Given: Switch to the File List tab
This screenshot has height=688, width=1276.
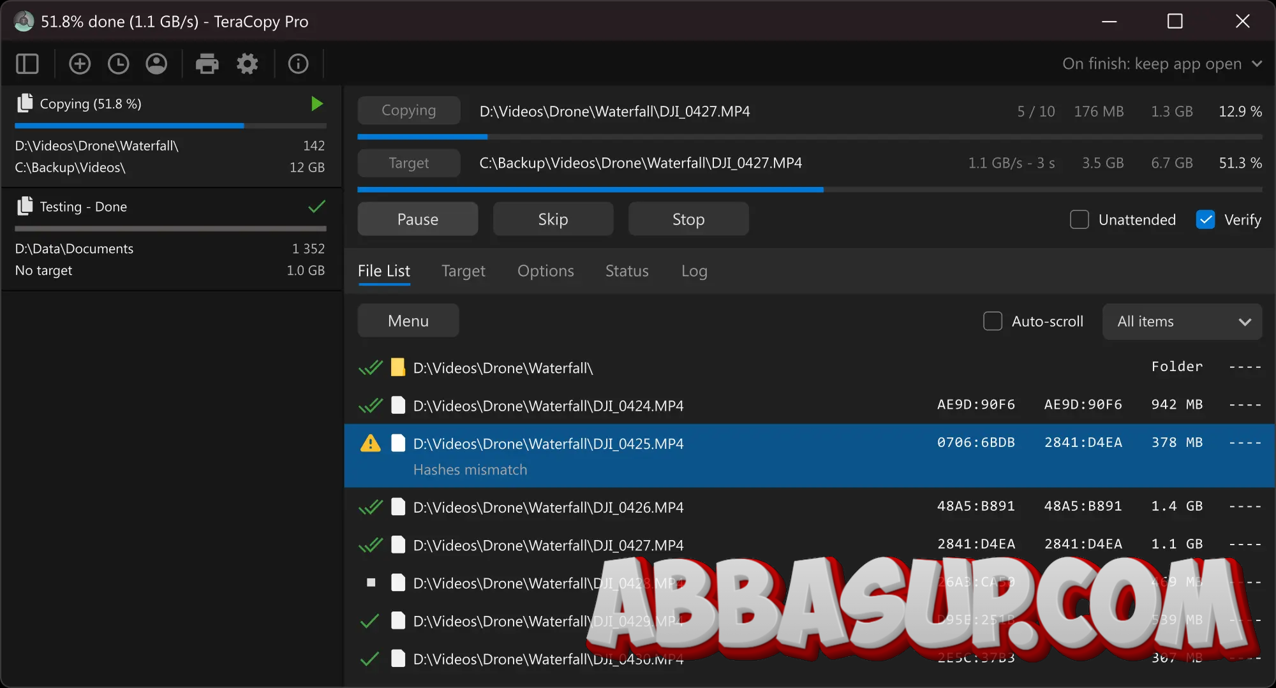Looking at the screenshot, I should (384, 271).
